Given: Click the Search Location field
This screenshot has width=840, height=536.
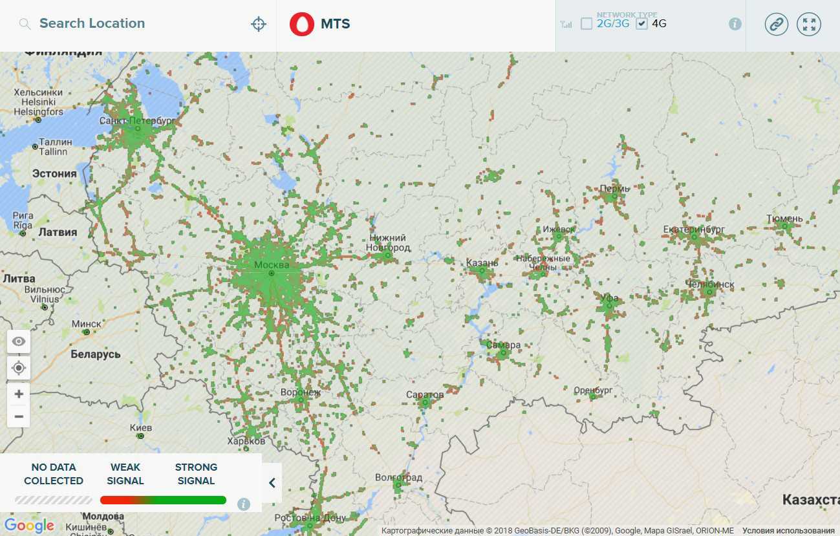Looking at the screenshot, I should point(129,24).
